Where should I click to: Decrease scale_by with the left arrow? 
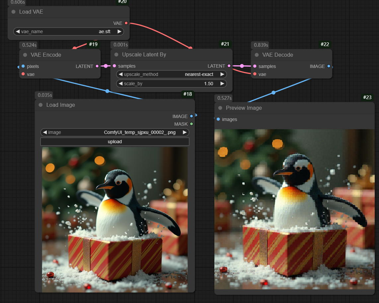121,84
